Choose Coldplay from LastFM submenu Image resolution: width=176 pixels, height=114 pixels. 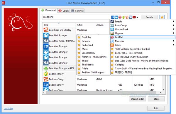93,37
